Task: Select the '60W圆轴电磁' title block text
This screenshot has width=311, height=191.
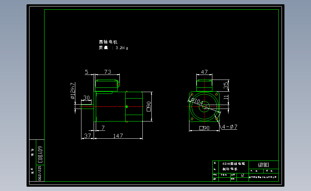Action: pos(234,164)
